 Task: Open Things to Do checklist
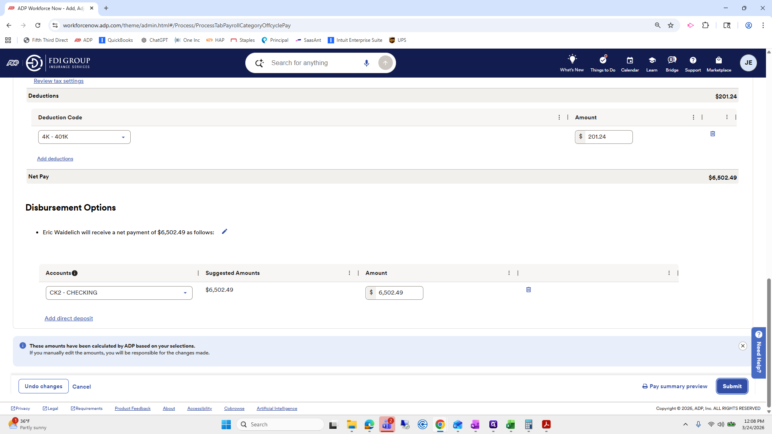pyautogui.click(x=602, y=63)
